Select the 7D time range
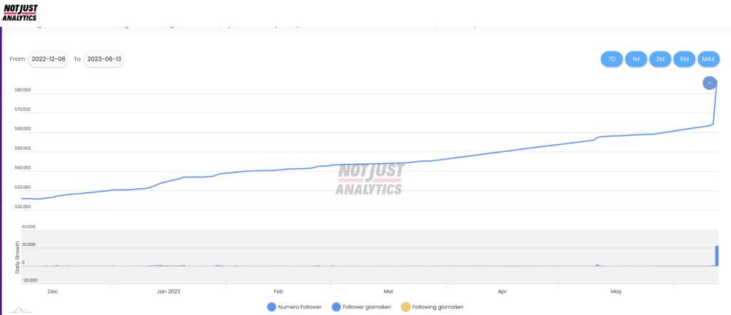This screenshot has width=731, height=315. coord(612,59)
